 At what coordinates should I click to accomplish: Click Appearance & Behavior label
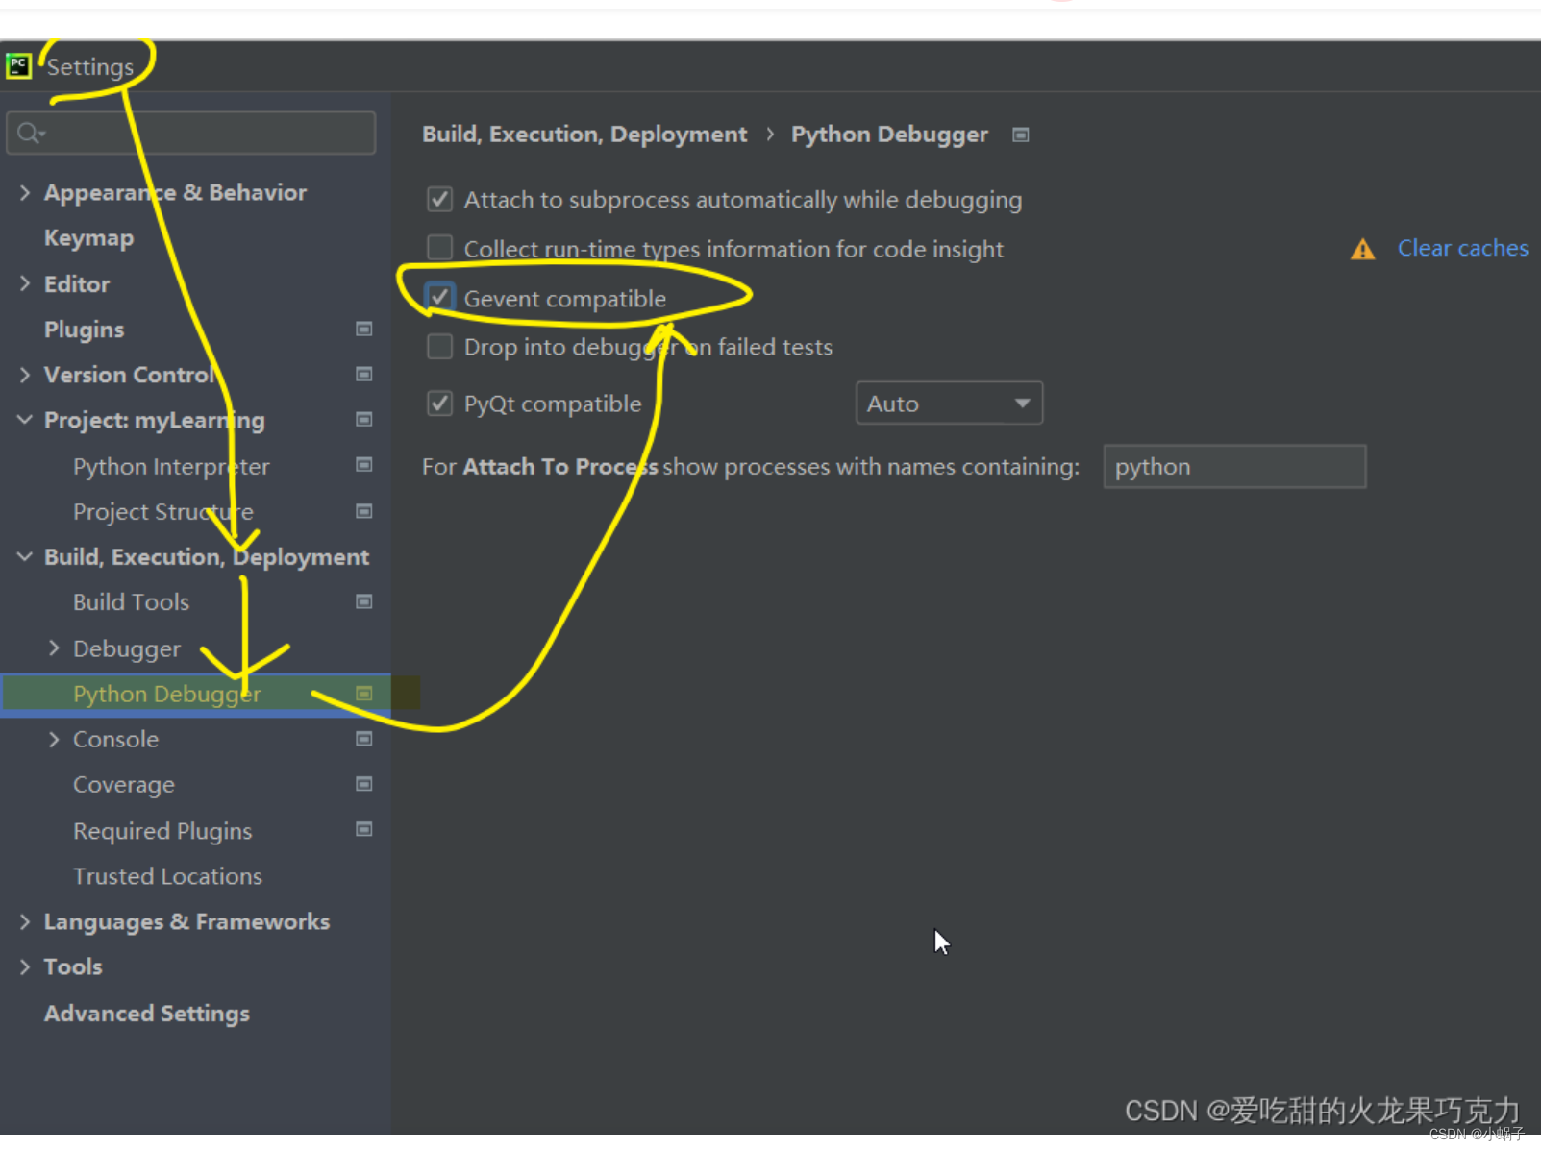point(175,193)
